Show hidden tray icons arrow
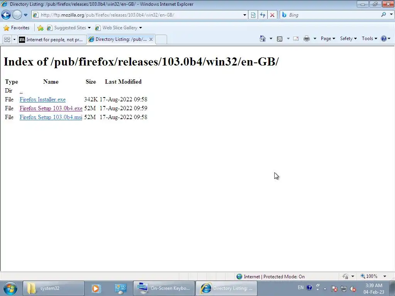The height and width of the screenshot is (296, 395). (325, 289)
